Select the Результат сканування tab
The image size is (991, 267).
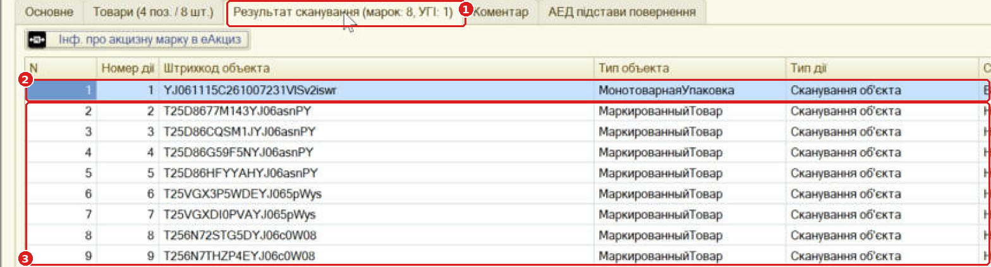(x=344, y=11)
